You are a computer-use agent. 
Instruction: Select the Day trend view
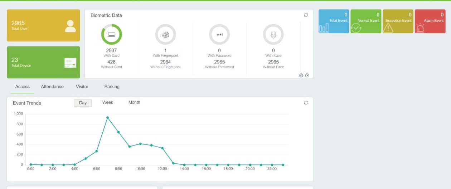83,103
